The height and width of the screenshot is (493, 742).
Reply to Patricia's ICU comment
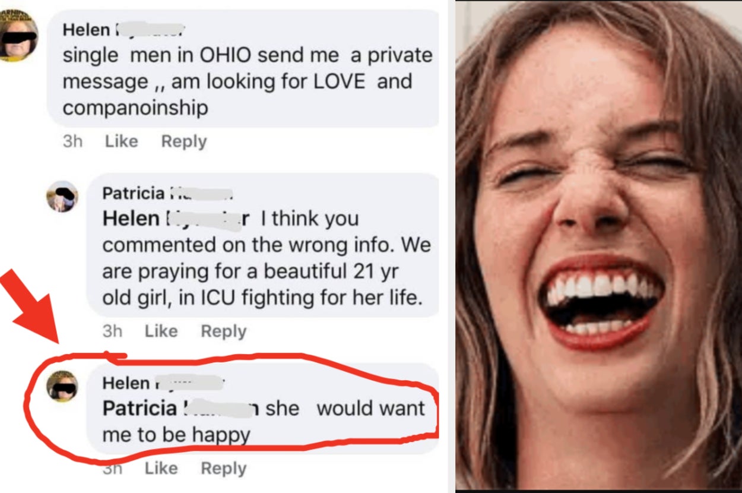[x=223, y=331]
